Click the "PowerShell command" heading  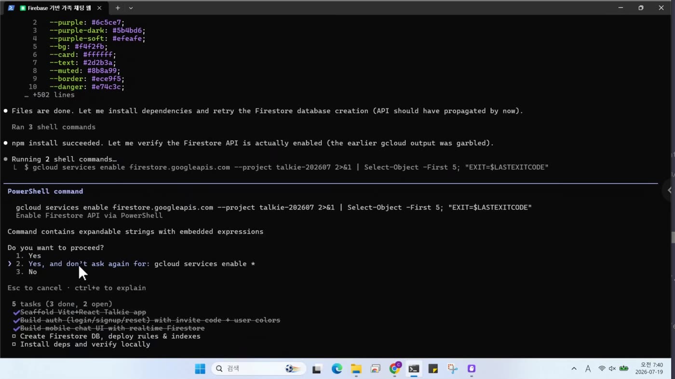[x=45, y=191]
